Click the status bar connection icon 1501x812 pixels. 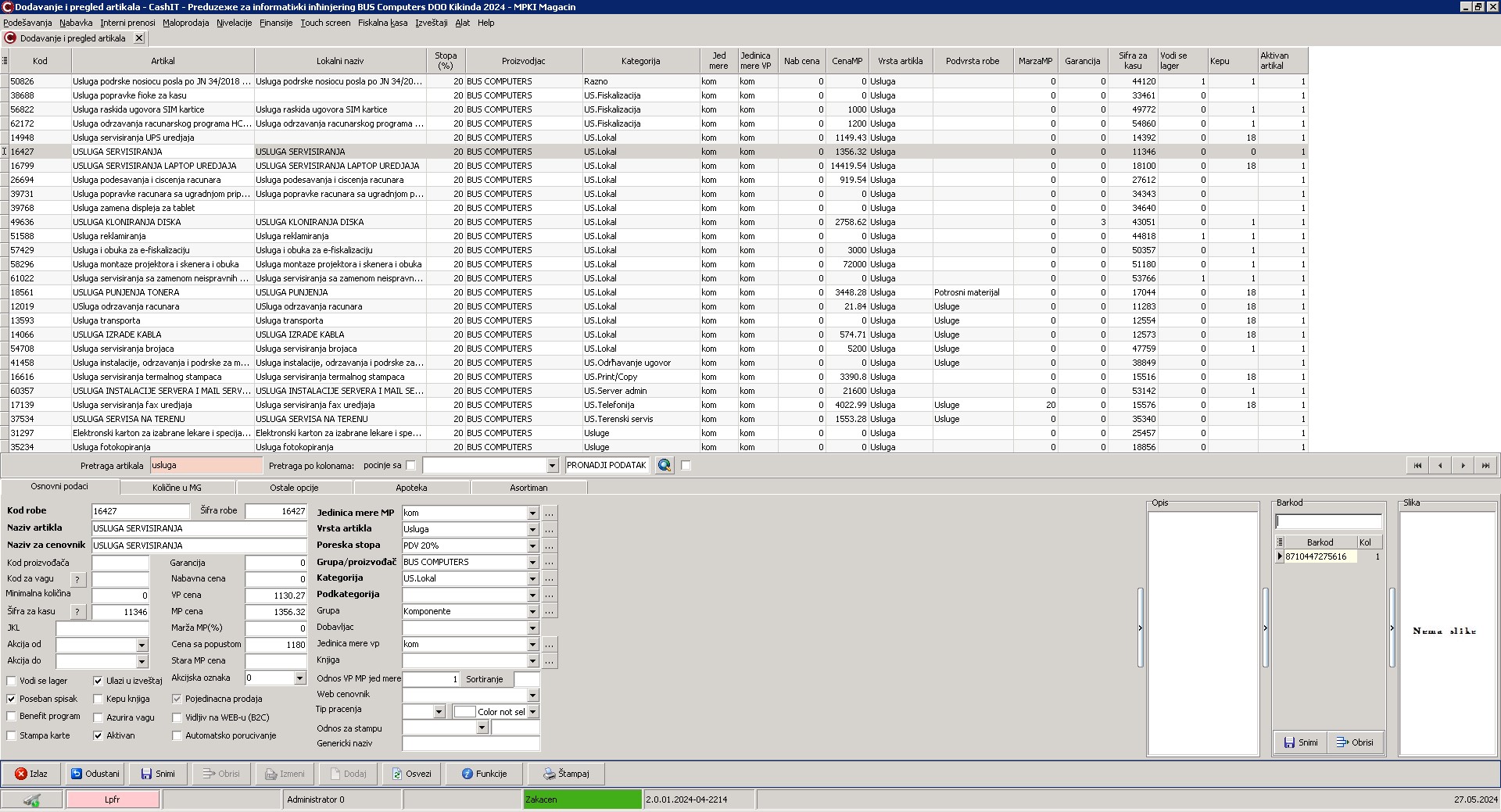click(x=32, y=799)
